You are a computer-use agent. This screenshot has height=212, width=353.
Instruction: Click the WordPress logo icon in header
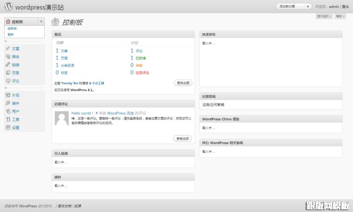(8, 7)
